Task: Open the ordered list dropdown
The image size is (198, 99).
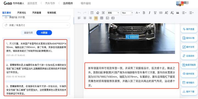Action: click(184, 13)
